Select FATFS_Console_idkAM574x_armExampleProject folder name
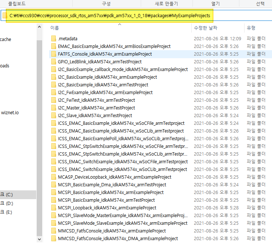The image size is (272, 246). (105, 54)
